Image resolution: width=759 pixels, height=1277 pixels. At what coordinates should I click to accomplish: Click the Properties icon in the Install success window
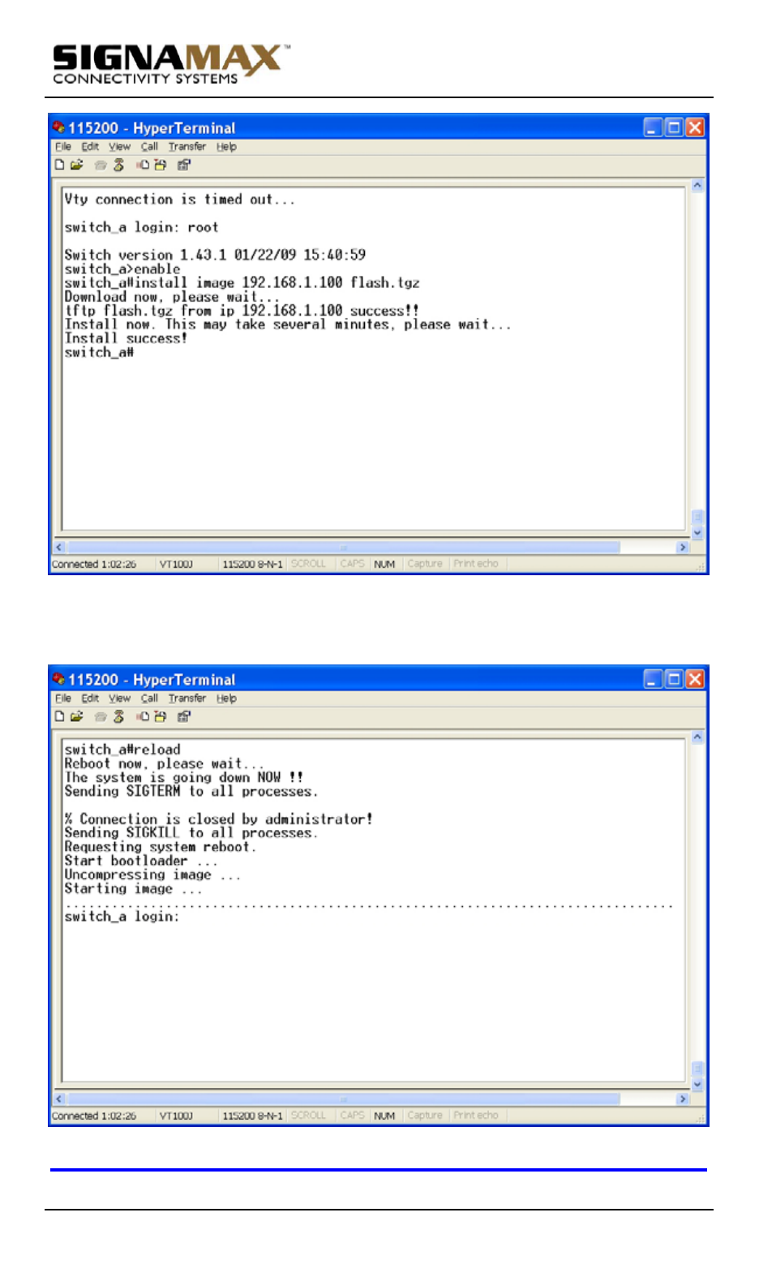[184, 165]
